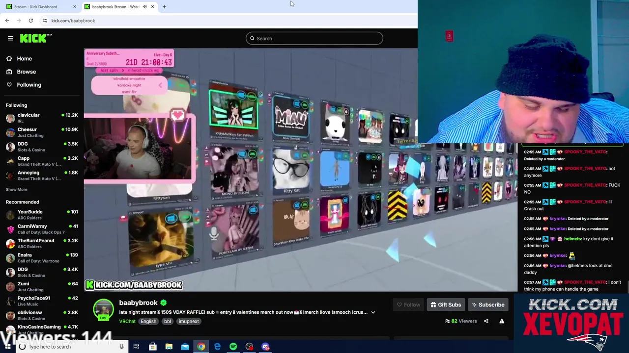Click the 82 Viewers count
Screen dimensions: 629x353
(461, 321)
